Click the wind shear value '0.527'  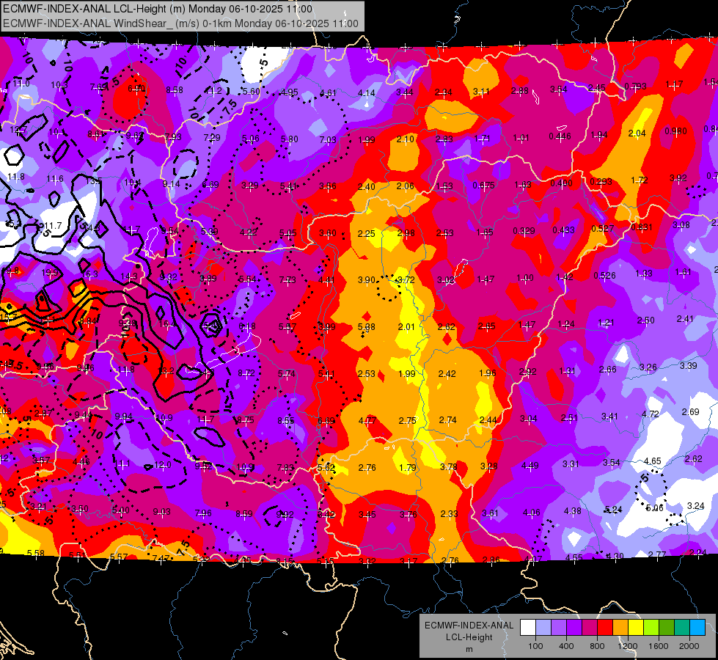click(x=602, y=229)
